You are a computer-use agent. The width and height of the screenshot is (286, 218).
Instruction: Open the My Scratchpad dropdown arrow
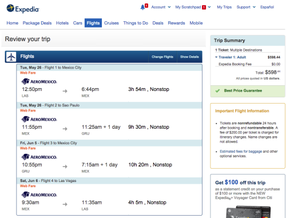[x=209, y=7]
